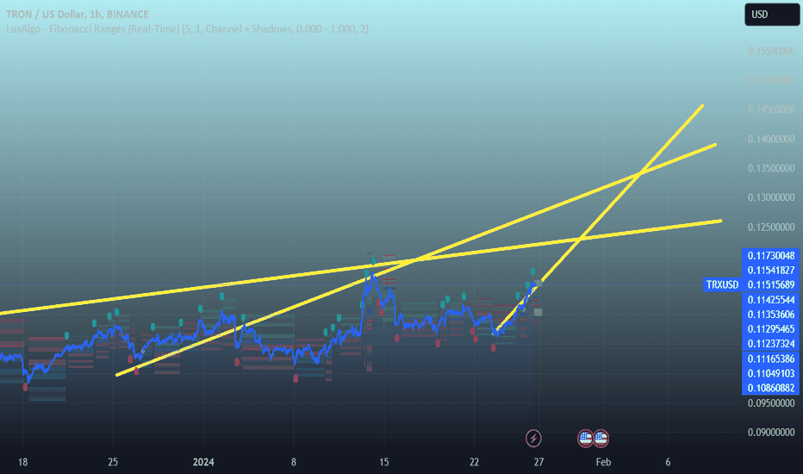Click the 0.11237324 price level label
The image size is (803, 474).
[771, 344]
